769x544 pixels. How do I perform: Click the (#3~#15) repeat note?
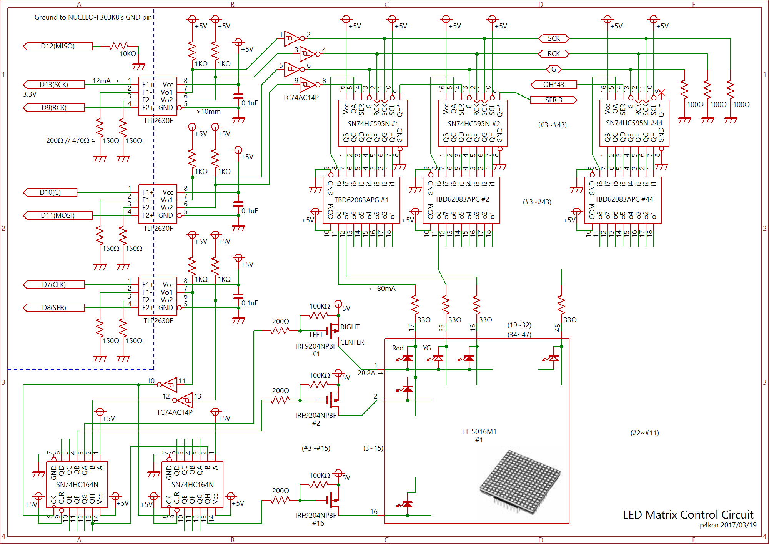click(316, 448)
